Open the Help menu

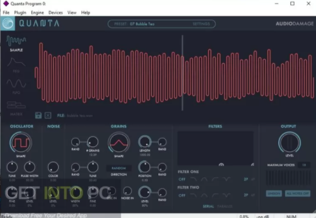pos(86,13)
